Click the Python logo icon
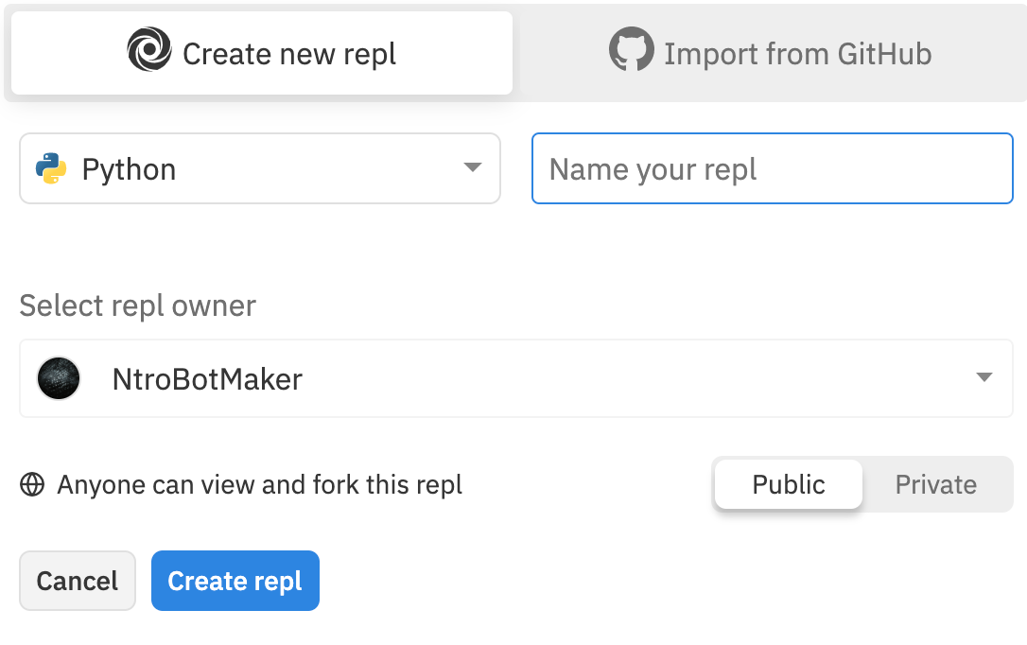Screen dimensions: 1027x645 click(51, 169)
